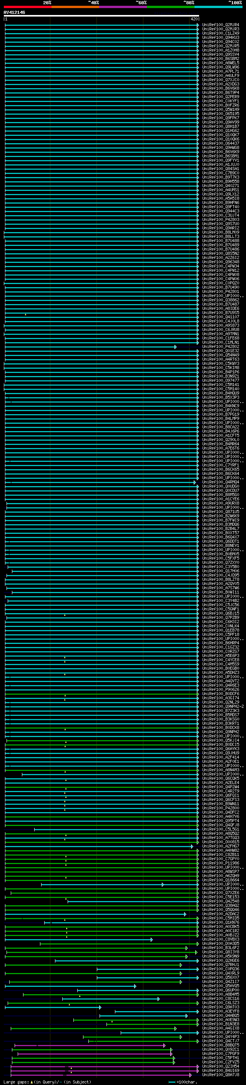This screenshot has height=1085, width=246.
Task: Select hit UniRef100_C1LZ49
Action: (x=221, y=33)
